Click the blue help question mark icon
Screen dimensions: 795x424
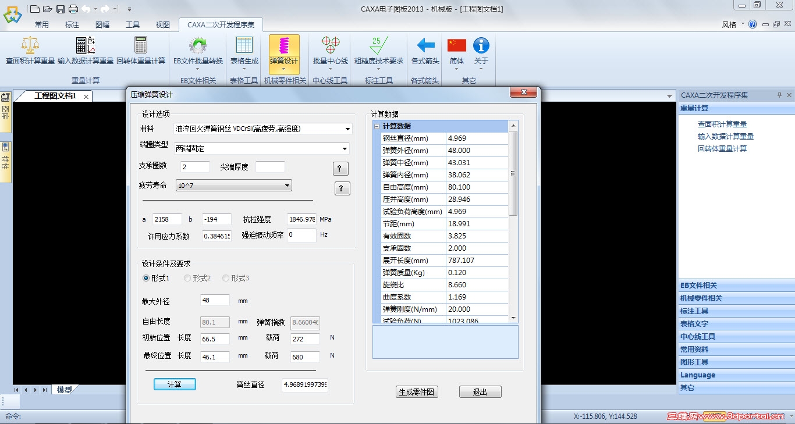pyautogui.click(x=753, y=24)
